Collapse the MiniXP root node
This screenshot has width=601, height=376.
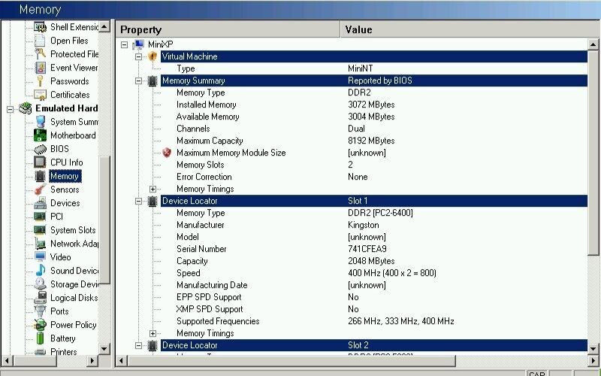(x=124, y=44)
